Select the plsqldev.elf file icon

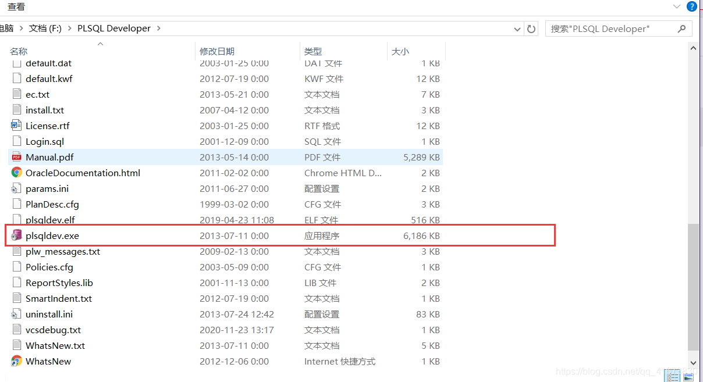16,220
